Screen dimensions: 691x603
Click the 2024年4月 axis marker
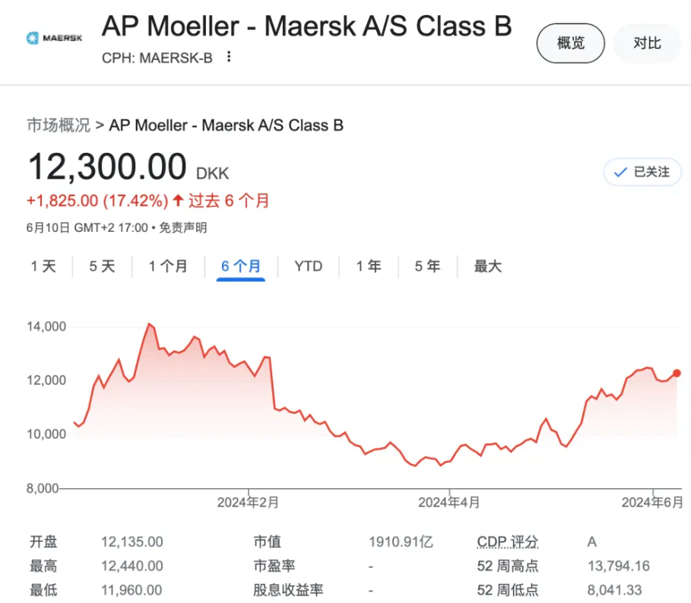pyautogui.click(x=449, y=502)
